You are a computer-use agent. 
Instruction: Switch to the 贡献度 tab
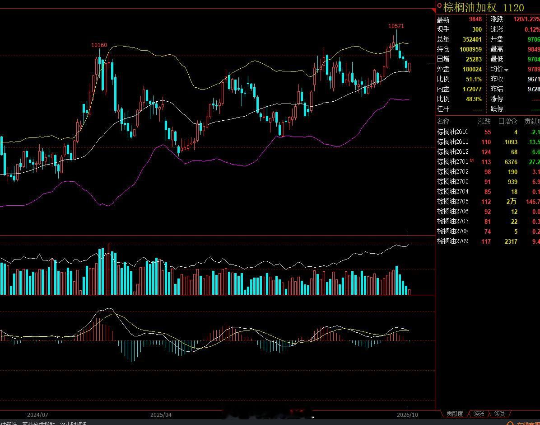[x=455, y=414]
